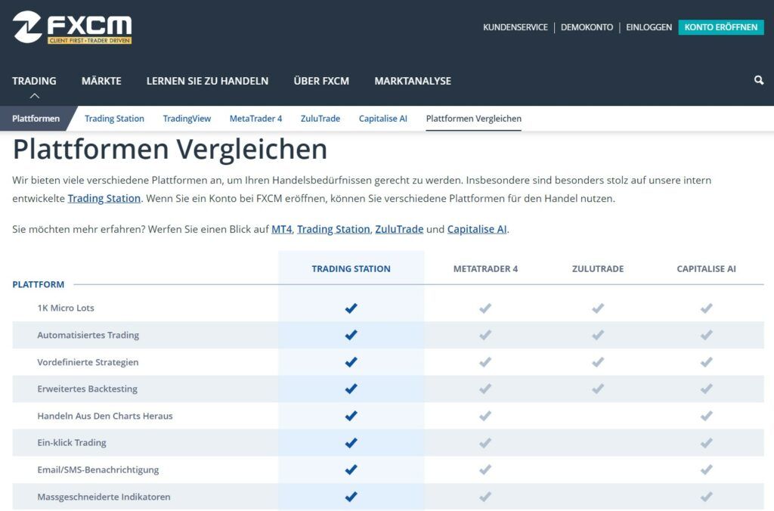Click the PLATTFORM section label
This screenshot has height=511, width=774.
coord(39,284)
